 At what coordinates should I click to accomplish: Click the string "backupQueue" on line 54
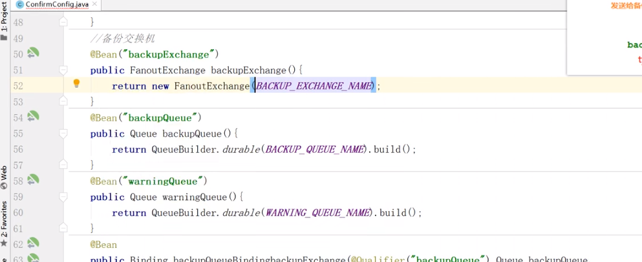(160, 118)
